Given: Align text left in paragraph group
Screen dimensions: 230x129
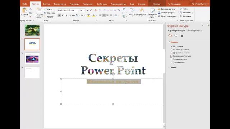Looking at the screenshot, I should [x=100, y=15].
